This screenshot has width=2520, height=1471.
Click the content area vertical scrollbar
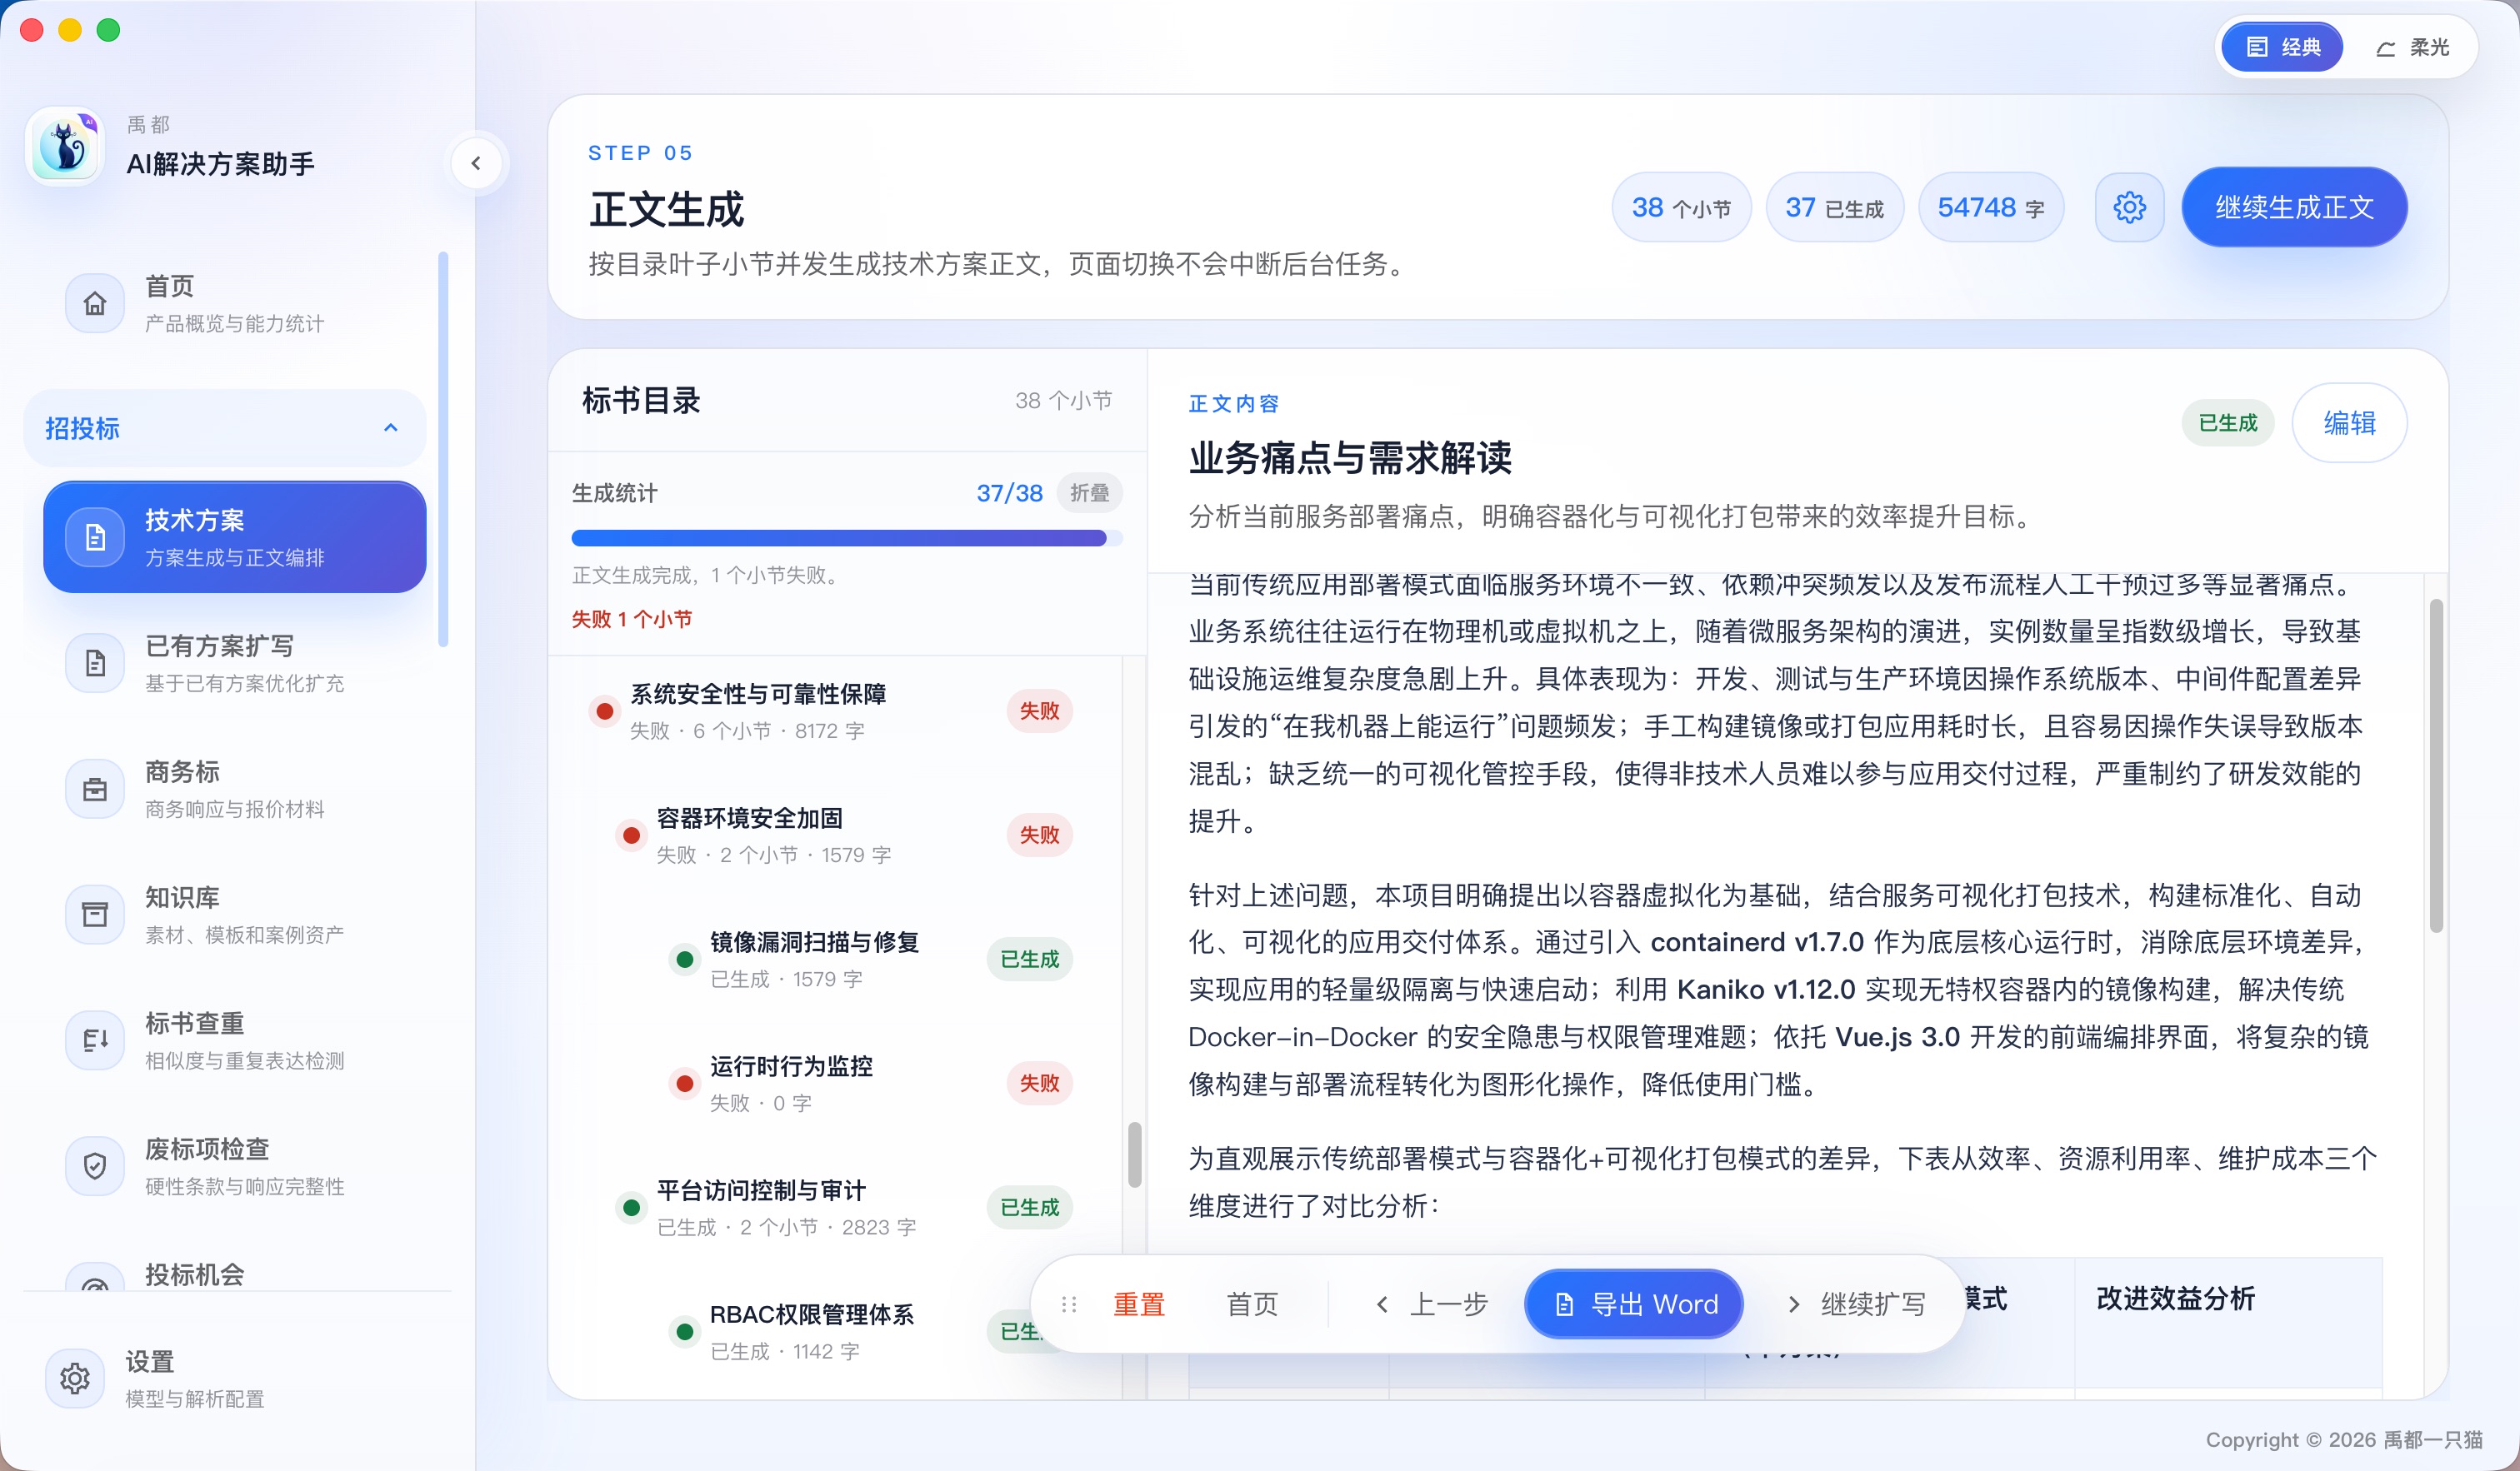(2436, 766)
